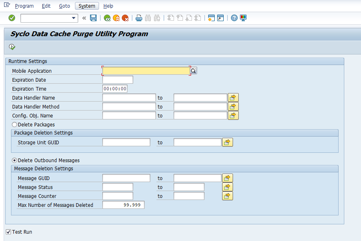
Task: Click the Customize Local Layout monitor icon
Action: [243, 18]
